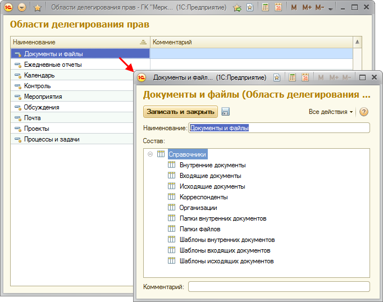This screenshot has height=302, width=383.
Task: Select Входящие документы in the tree
Action: point(202,176)
